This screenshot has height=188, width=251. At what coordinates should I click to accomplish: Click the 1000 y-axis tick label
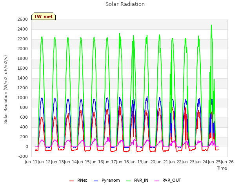23,98
